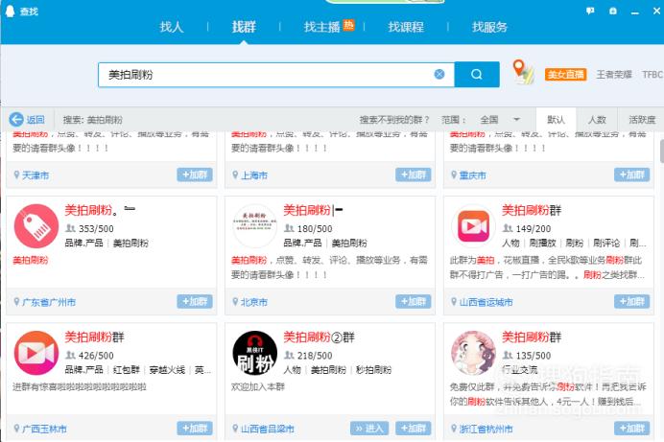Viewport: 664px width, 442px height.
Task: Click 搜索不到我的群？ link
Action: [394, 120]
